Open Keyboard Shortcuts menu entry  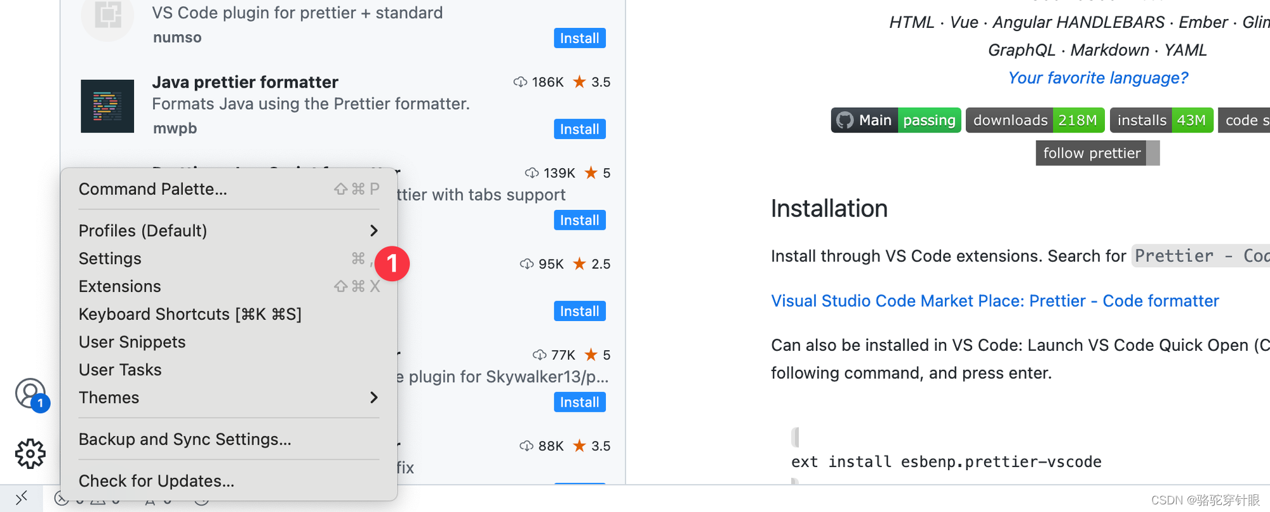(229, 314)
